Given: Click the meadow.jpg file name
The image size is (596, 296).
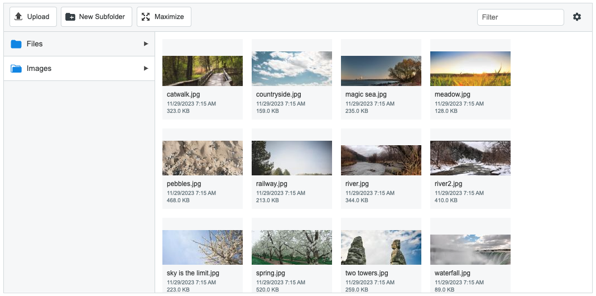Looking at the screenshot, I should pyautogui.click(x=453, y=94).
